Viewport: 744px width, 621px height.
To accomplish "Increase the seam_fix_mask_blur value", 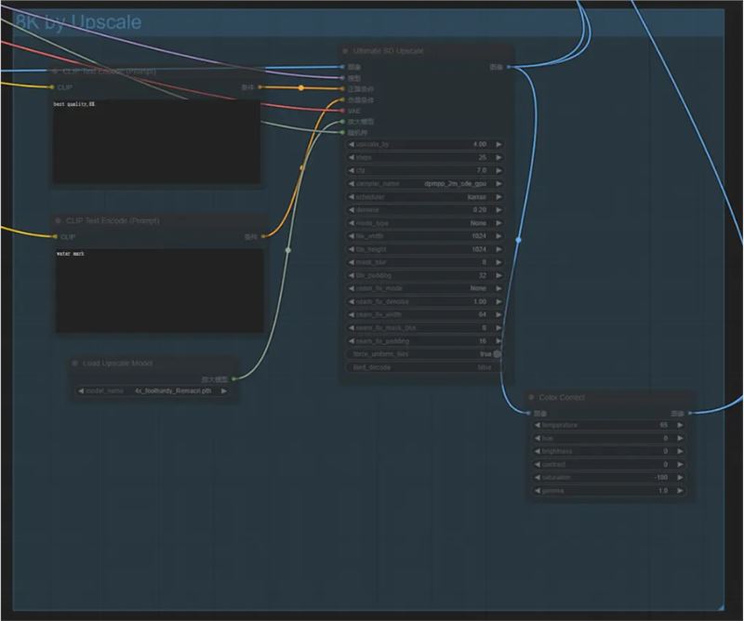I will tap(498, 328).
